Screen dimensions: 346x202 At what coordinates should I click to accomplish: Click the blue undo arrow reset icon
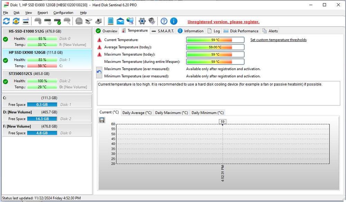[x=99, y=73]
